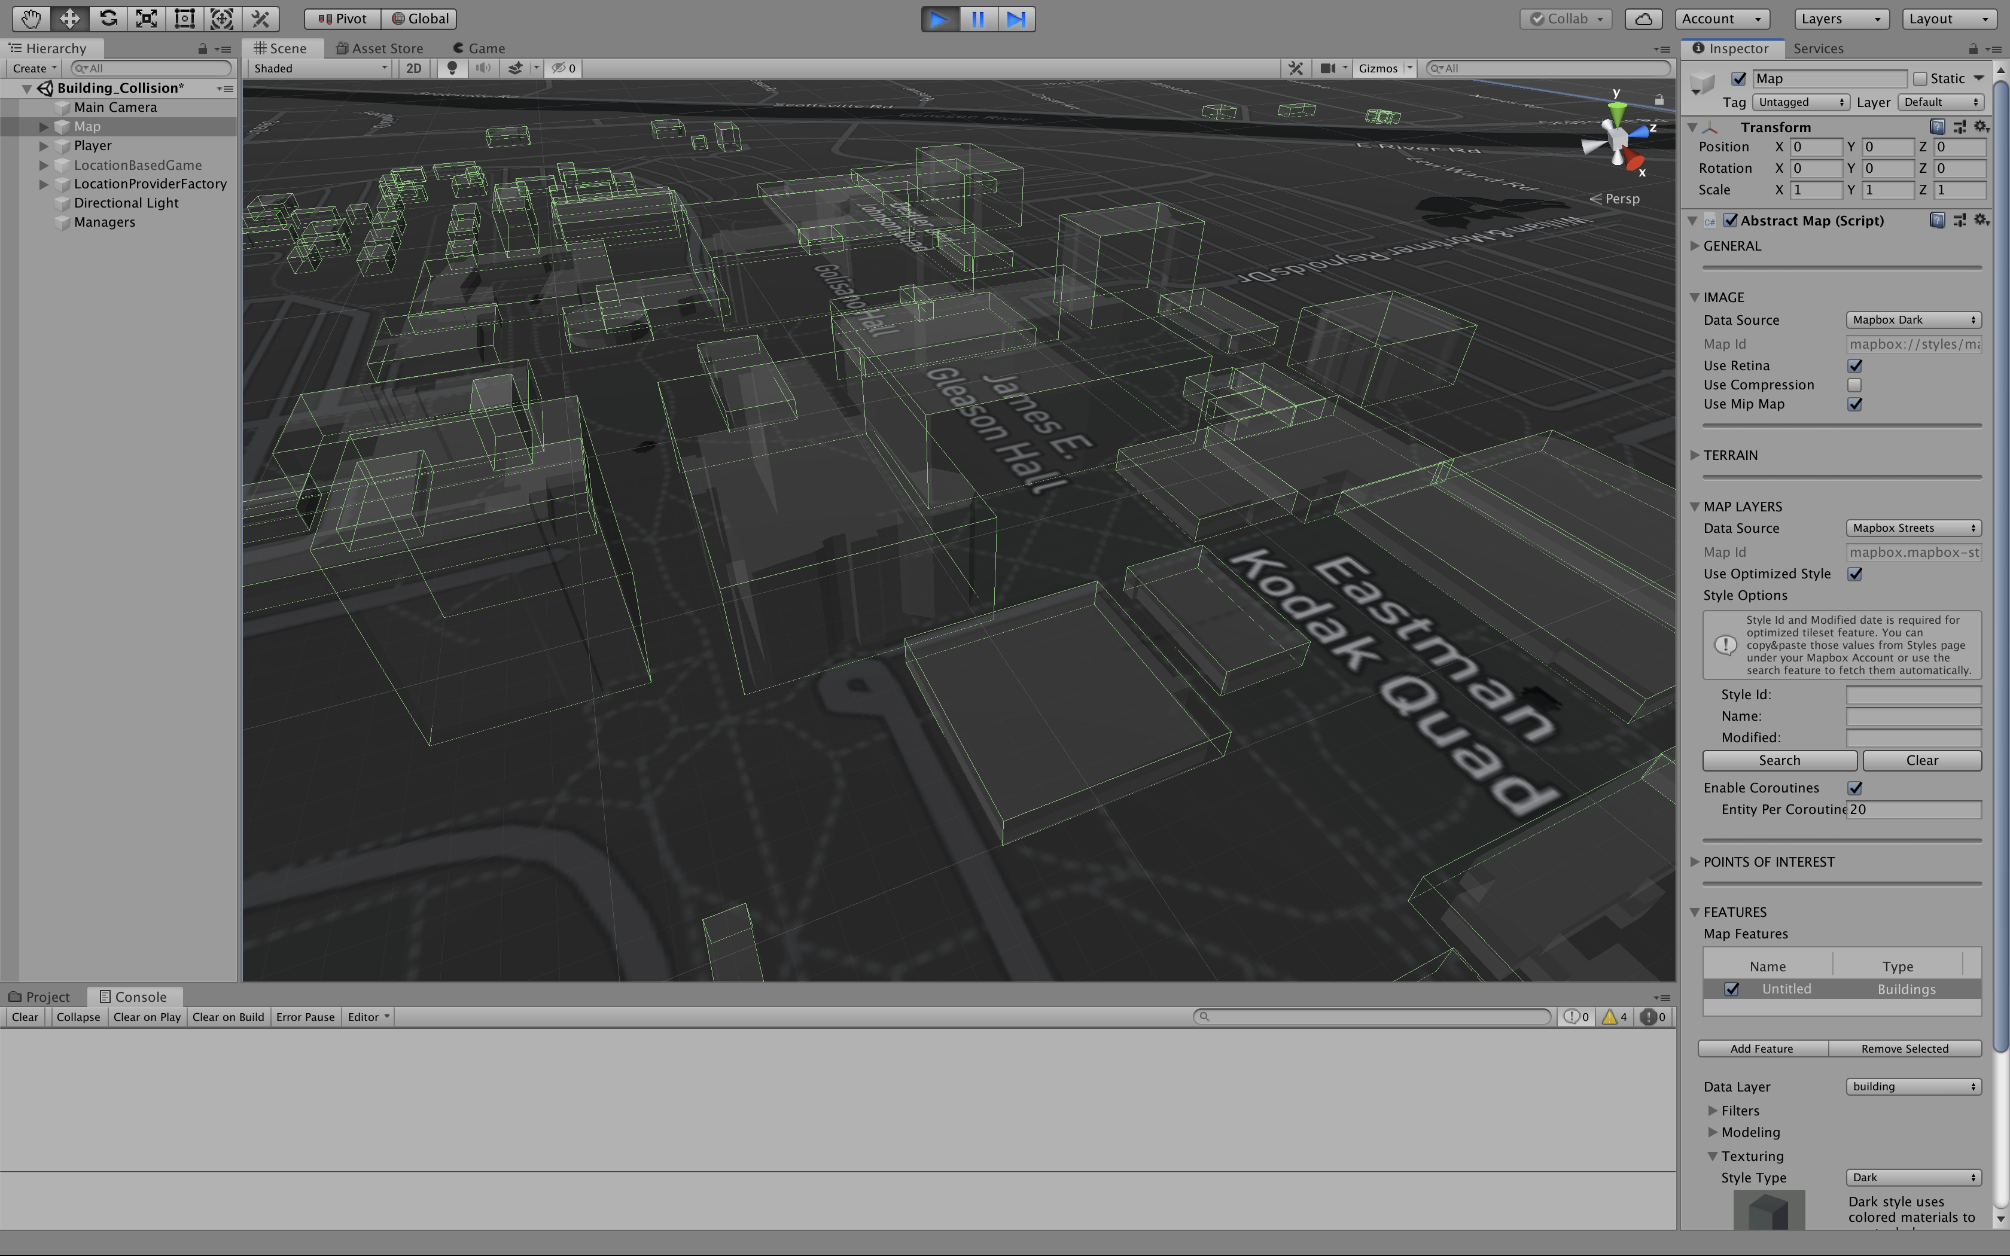Image resolution: width=2010 pixels, height=1256 pixels.
Task: Select the Scale tool
Action: pos(146,19)
